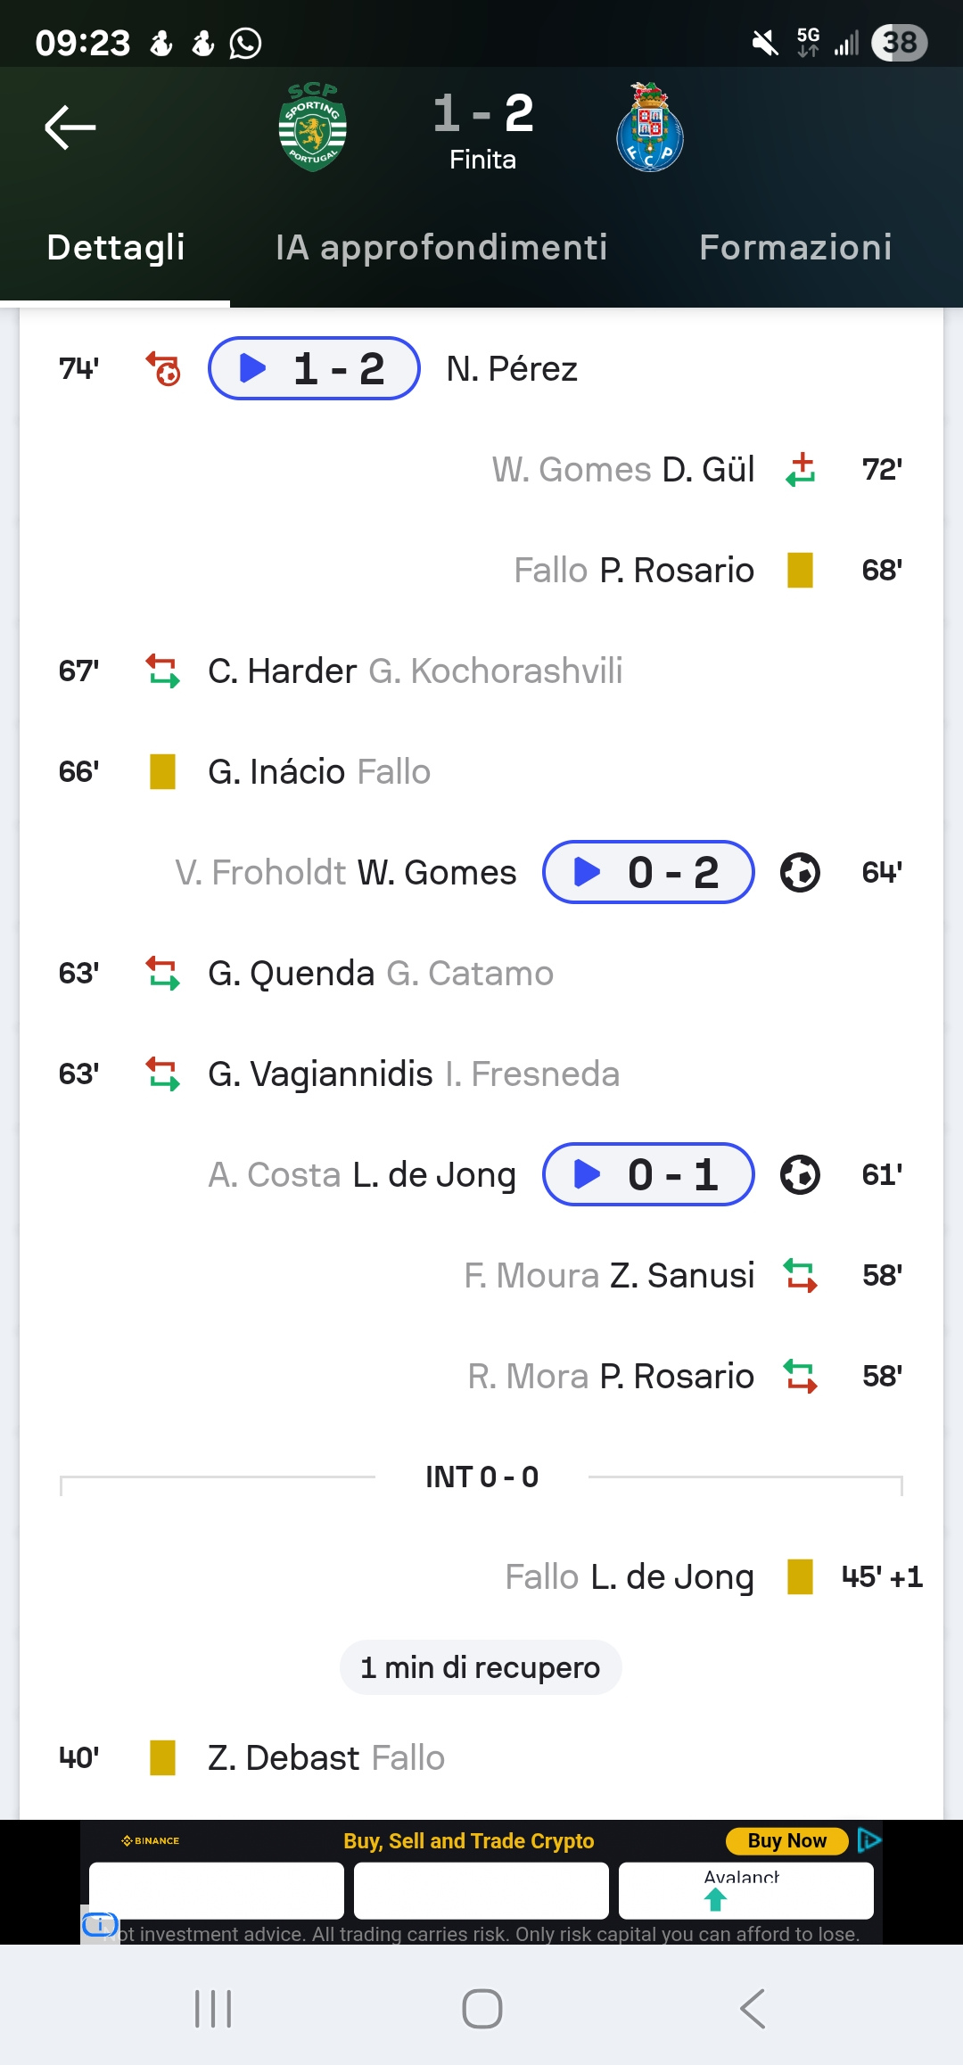Click Buy Now in Binance ad

786,1840
